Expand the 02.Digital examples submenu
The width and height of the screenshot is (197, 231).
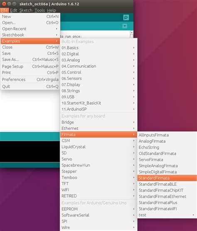(98, 54)
